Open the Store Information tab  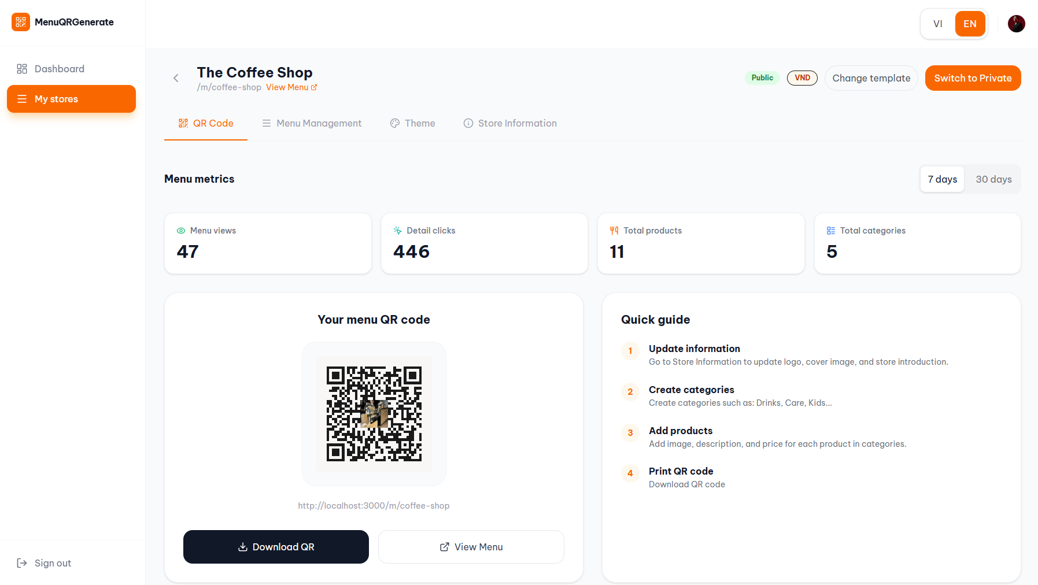510,123
